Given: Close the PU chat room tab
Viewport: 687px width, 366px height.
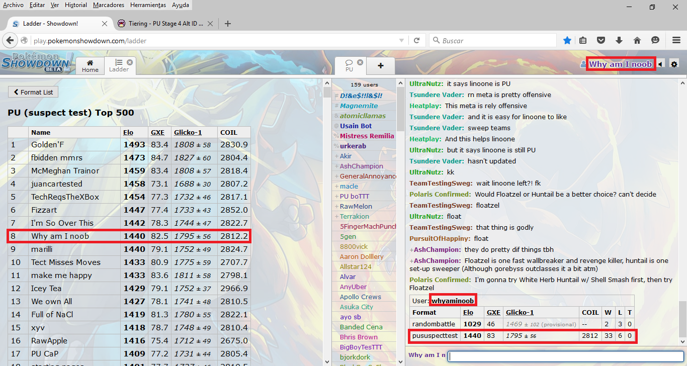Looking at the screenshot, I should 360,62.
